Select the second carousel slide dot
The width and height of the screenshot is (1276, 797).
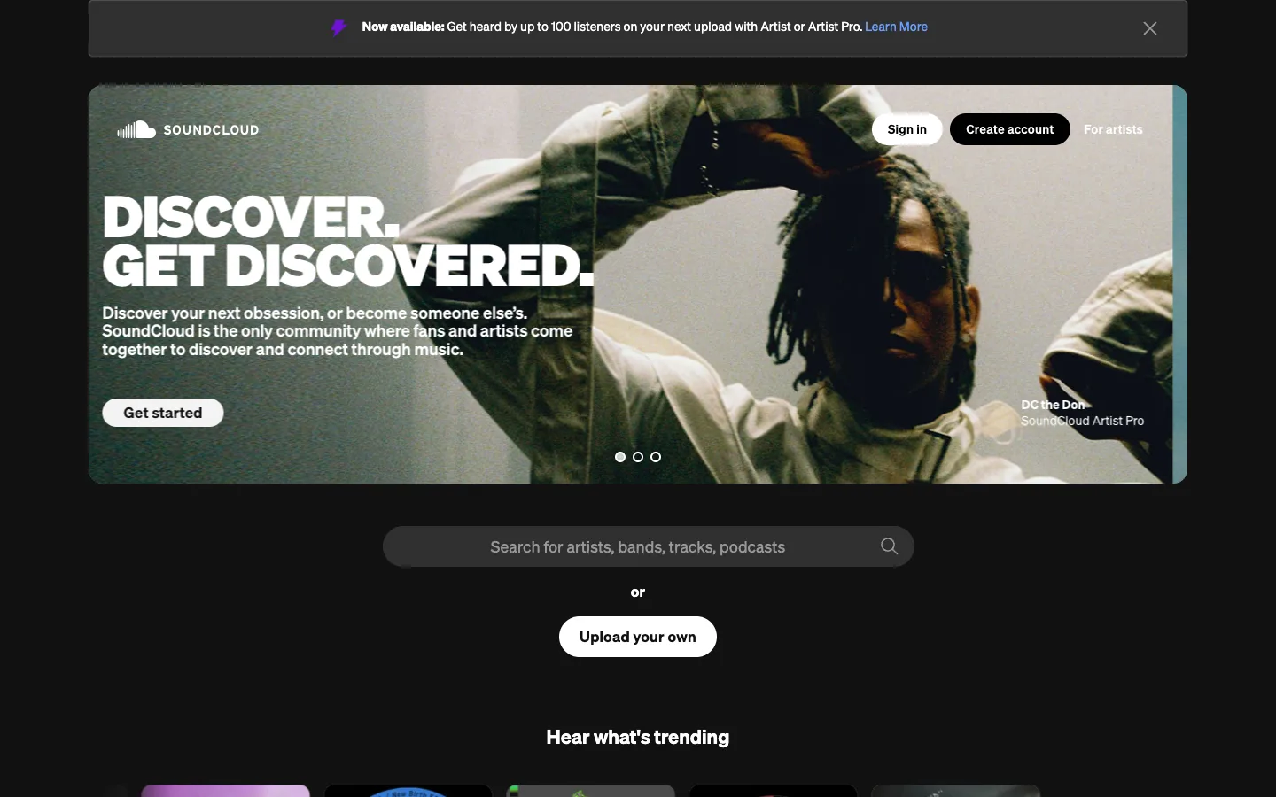(x=638, y=457)
